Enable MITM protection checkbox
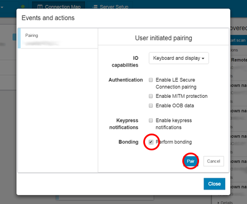 click(x=151, y=96)
